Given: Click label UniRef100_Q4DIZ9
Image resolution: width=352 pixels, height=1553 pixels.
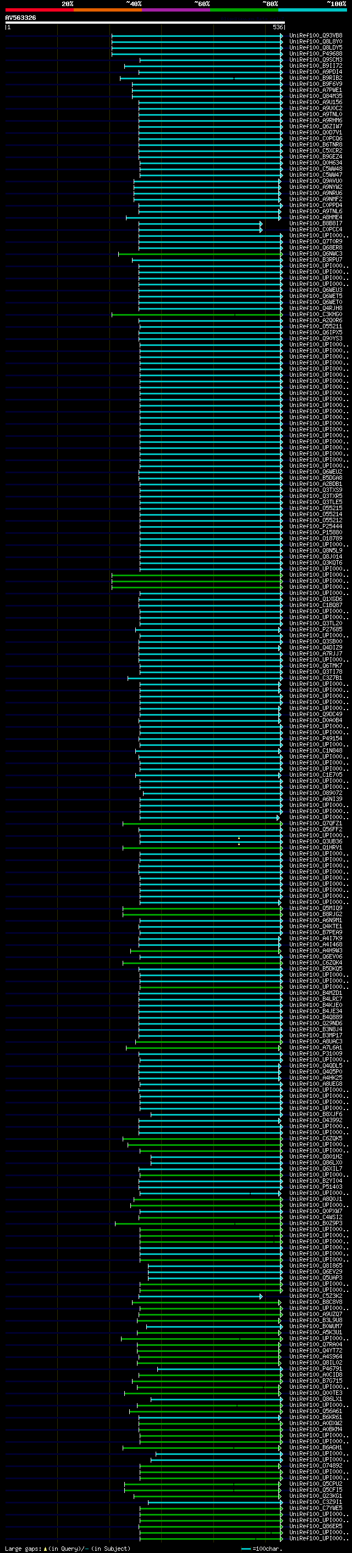Looking at the screenshot, I should click(315, 647).
